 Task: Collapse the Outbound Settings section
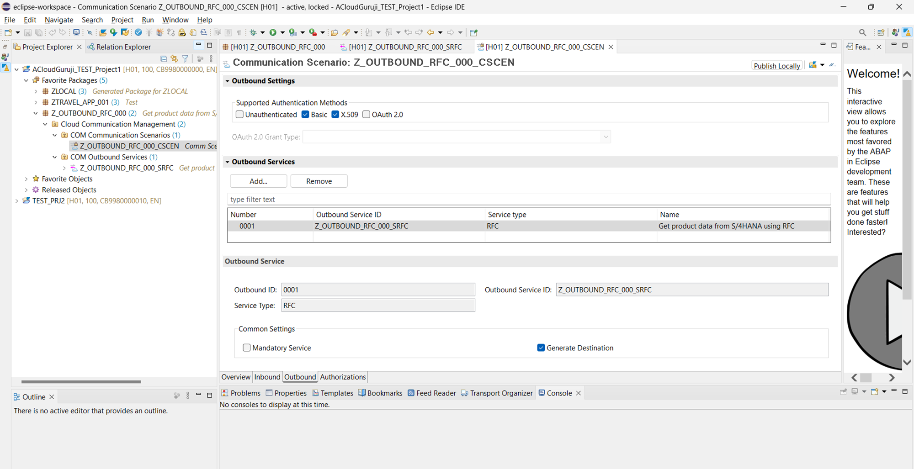point(227,81)
